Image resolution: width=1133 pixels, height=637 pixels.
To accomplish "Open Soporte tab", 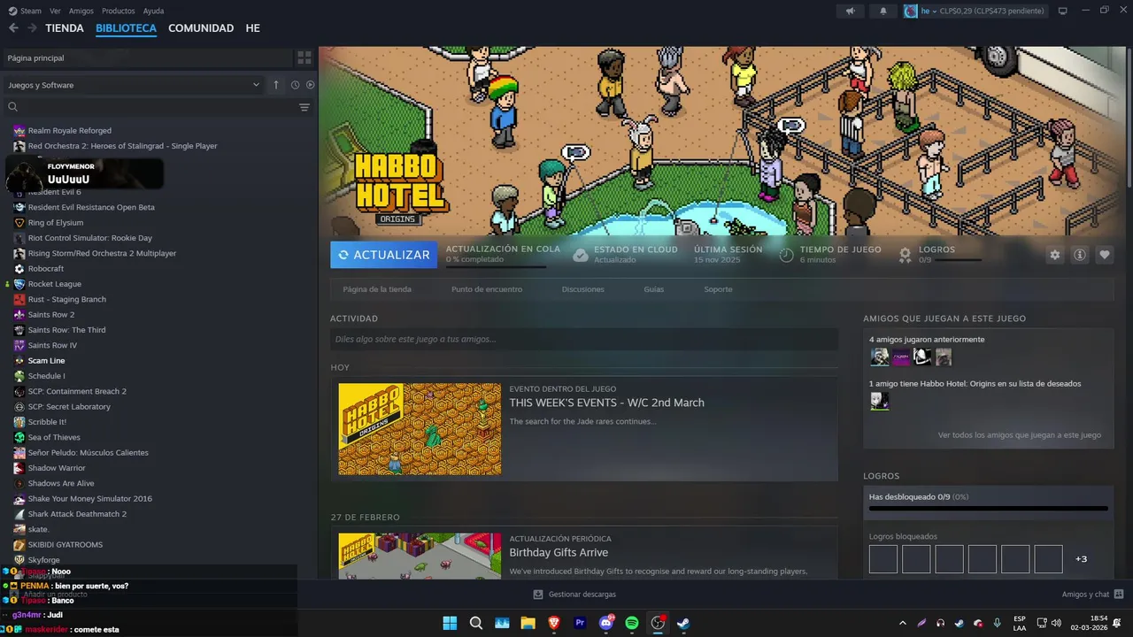I will coord(718,289).
